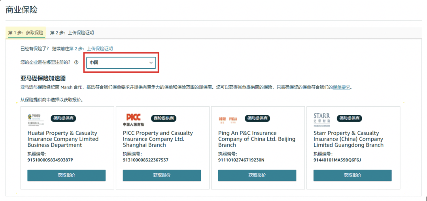Click 获取报价 under Starr Guangdong Branch

[352, 175]
